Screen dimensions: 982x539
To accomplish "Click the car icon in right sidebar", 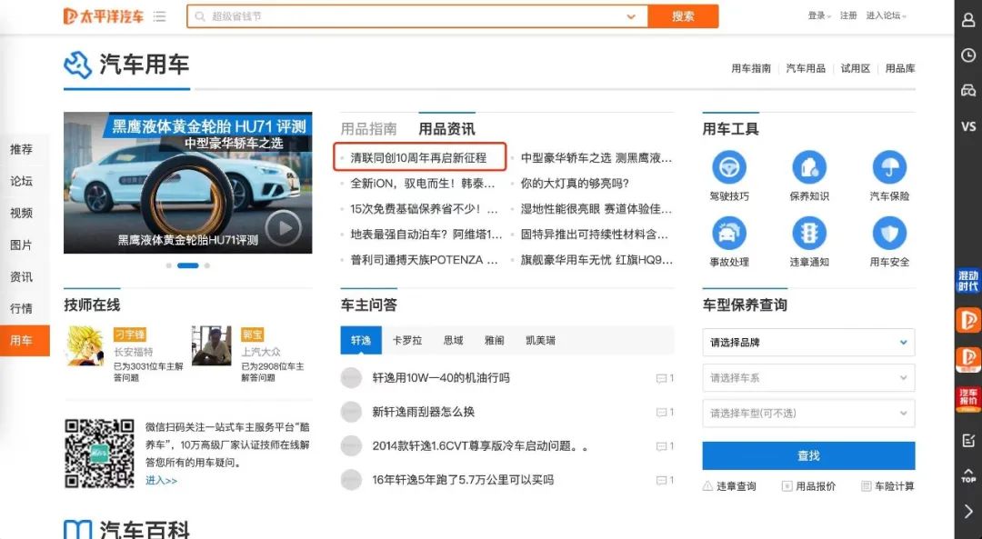I will tap(968, 91).
